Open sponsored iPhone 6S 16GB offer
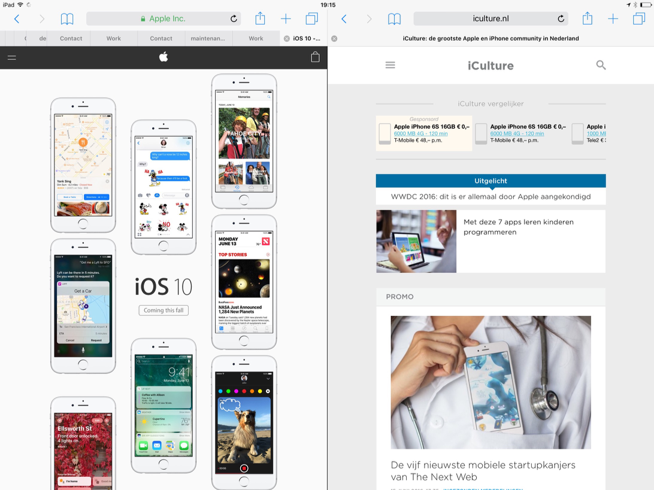The width and height of the screenshot is (654, 490). tap(424, 133)
